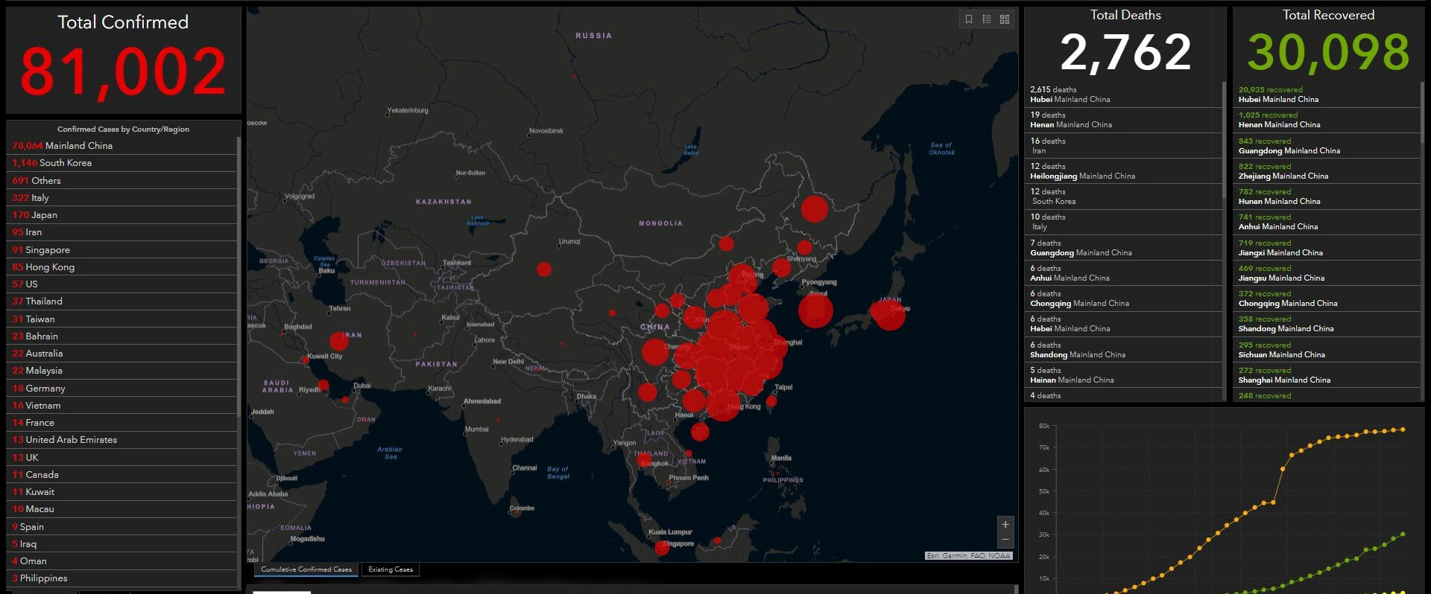Click the red circle over South Korea
This screenshot has width=1431, height=594.
(x=815, y=310)
